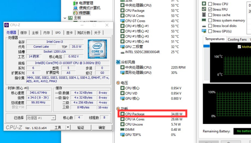Open the 关于 tab in CPU-Z

pos(97,33)
